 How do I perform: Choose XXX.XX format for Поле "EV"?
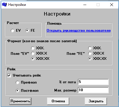33,59
